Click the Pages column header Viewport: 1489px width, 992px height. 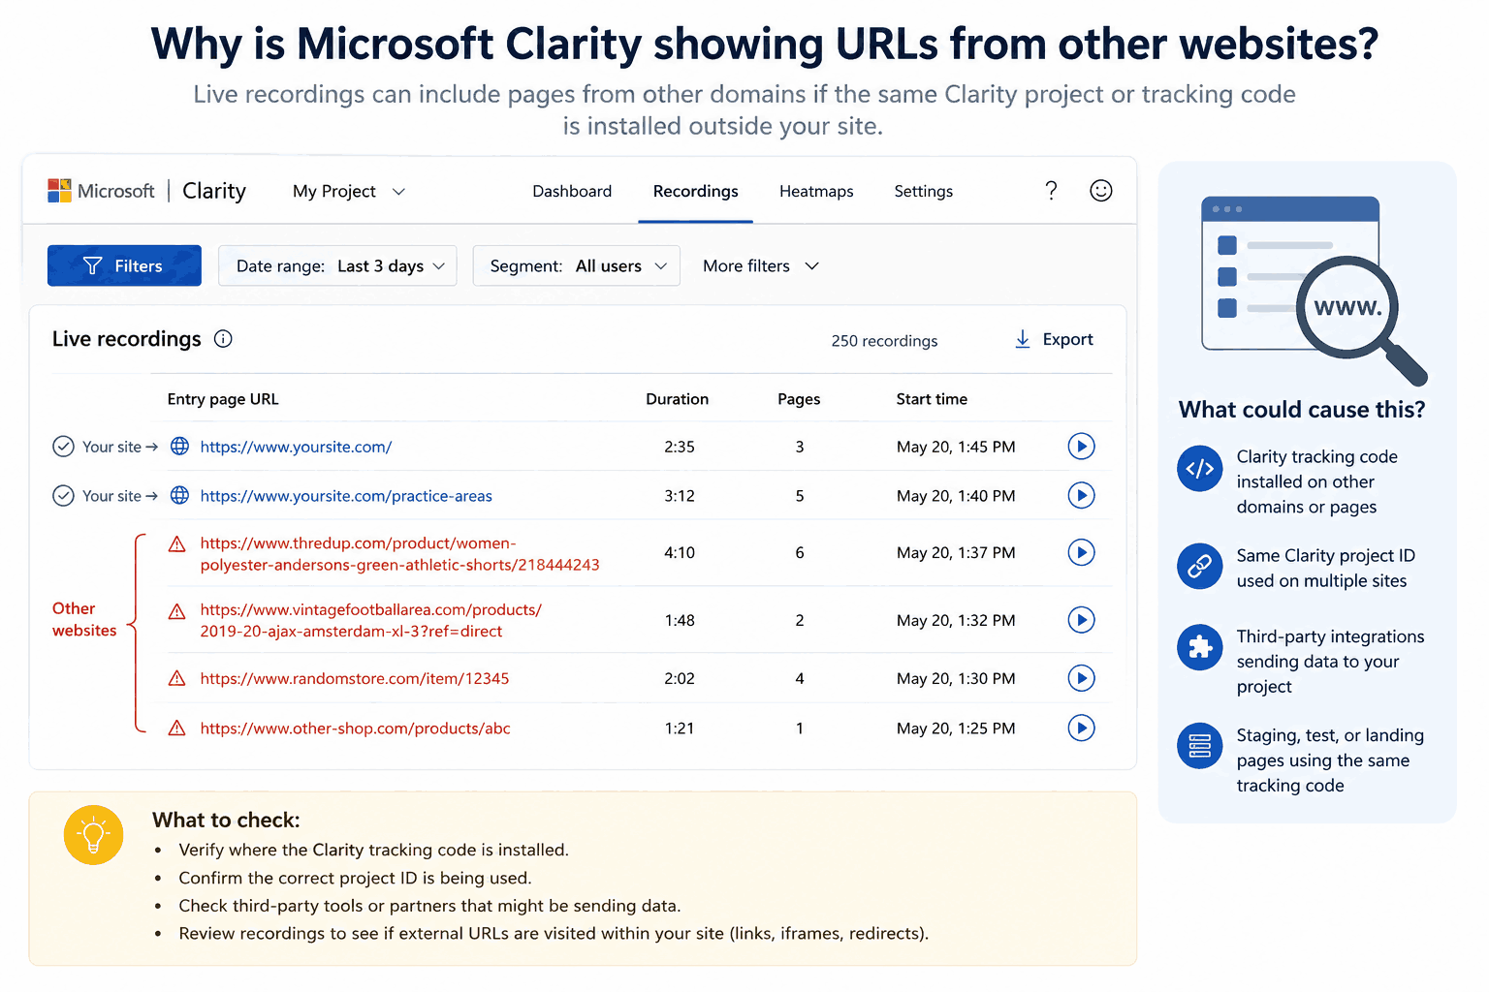click(x=799, y=399)
